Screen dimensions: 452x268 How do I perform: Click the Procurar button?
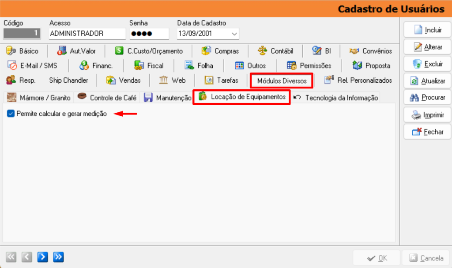coord(427,98)
